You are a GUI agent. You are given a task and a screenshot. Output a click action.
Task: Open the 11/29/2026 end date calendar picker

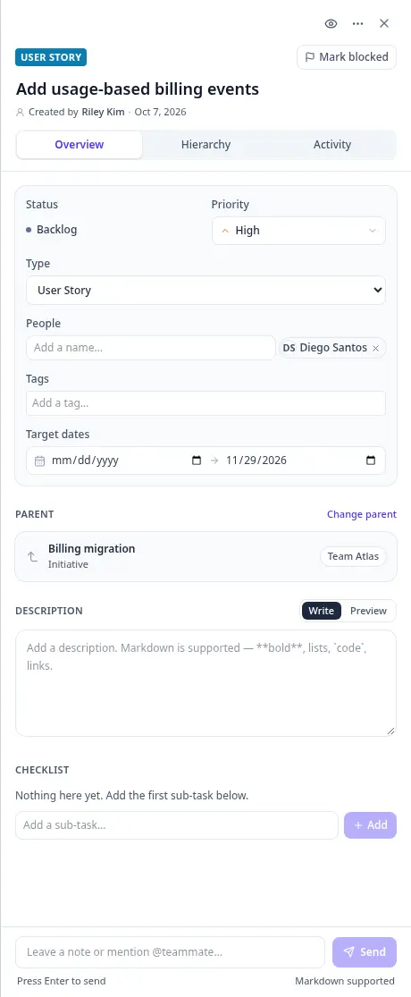[x=370, y=460]
